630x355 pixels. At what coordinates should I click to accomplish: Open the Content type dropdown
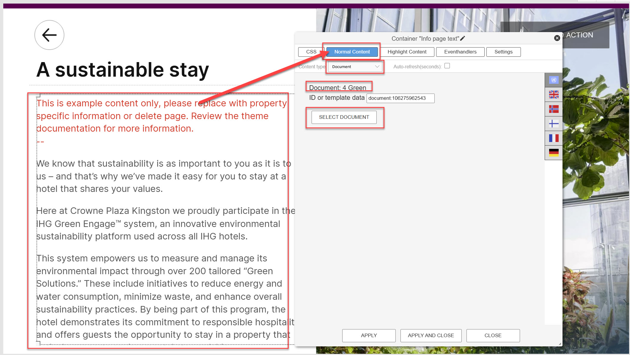(355, 67)
